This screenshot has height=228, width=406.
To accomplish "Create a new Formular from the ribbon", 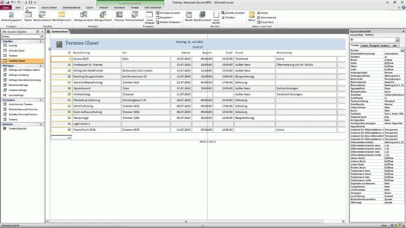I will click(119, 15).
